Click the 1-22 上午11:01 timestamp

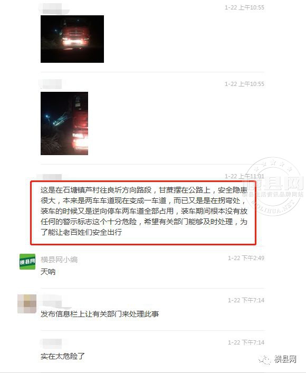coord(244,176)
